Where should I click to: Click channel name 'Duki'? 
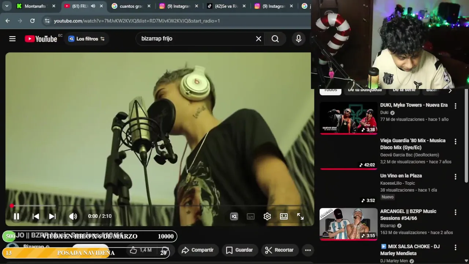point(384,113)
